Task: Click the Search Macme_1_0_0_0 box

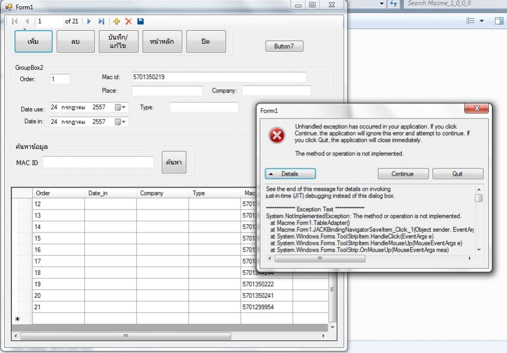Action: point(454,4)
